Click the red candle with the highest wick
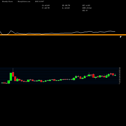The height and width of the screenshot is (126, 126). click(x=13, y=74)
